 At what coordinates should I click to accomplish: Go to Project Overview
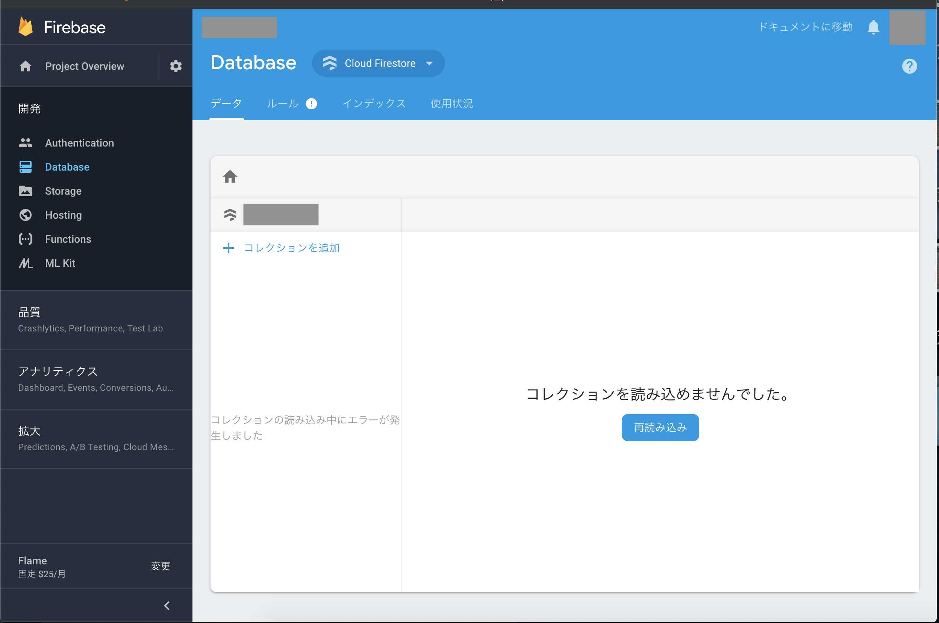(x=84, y=66)
